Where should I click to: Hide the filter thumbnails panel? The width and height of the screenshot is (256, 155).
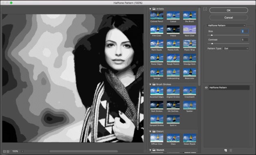click(x=205, y=9)
